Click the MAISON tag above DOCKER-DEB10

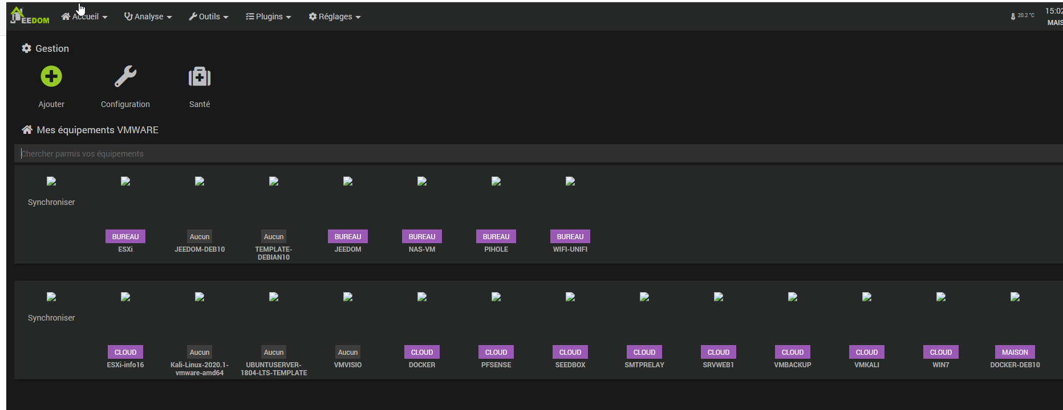click(1015, 352)
